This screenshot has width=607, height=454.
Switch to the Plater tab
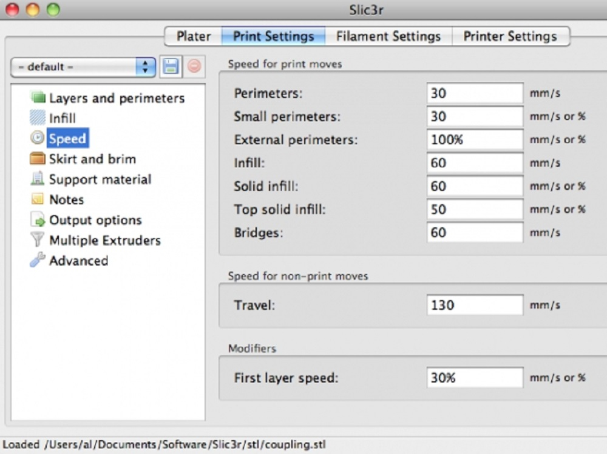[194, 36]
